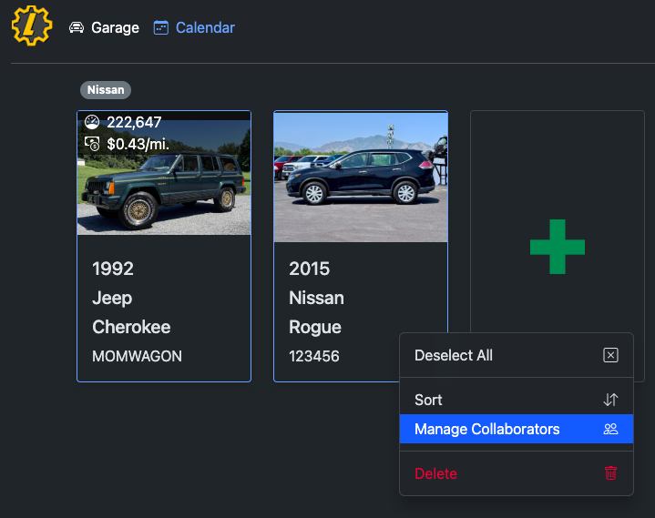Click the LubeLogger gear logo

[32, 26]
